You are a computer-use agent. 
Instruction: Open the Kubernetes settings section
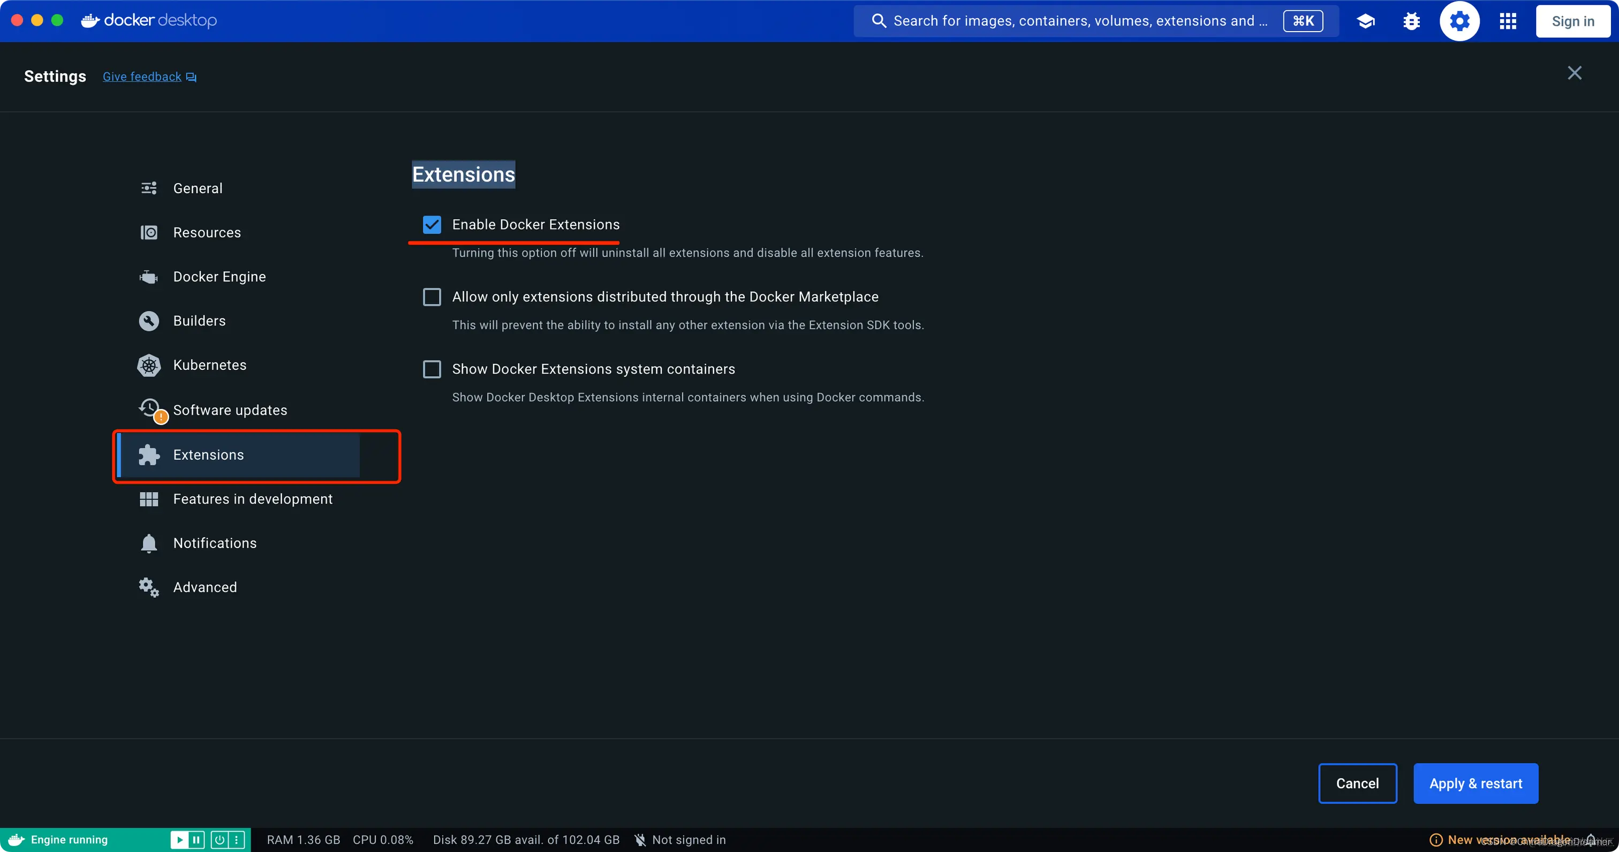pyautogui.click(x=209, y=365)
